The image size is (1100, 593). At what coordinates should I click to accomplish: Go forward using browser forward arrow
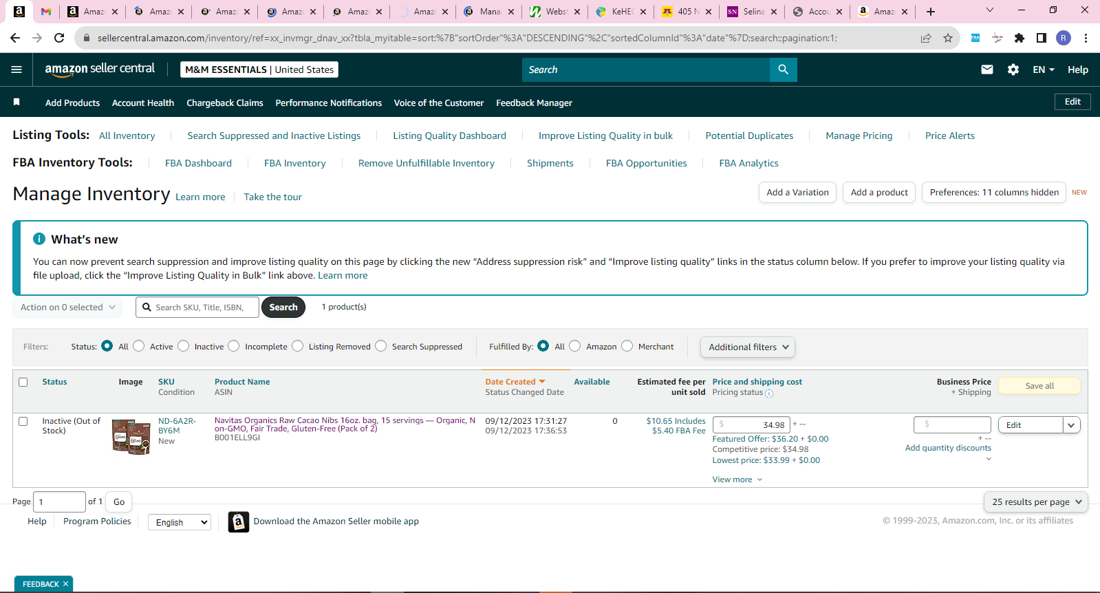coord(38,38)
